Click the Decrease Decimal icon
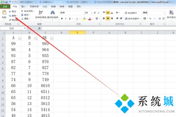This screenshot has height=117, width=176. (x=164, y=19)
